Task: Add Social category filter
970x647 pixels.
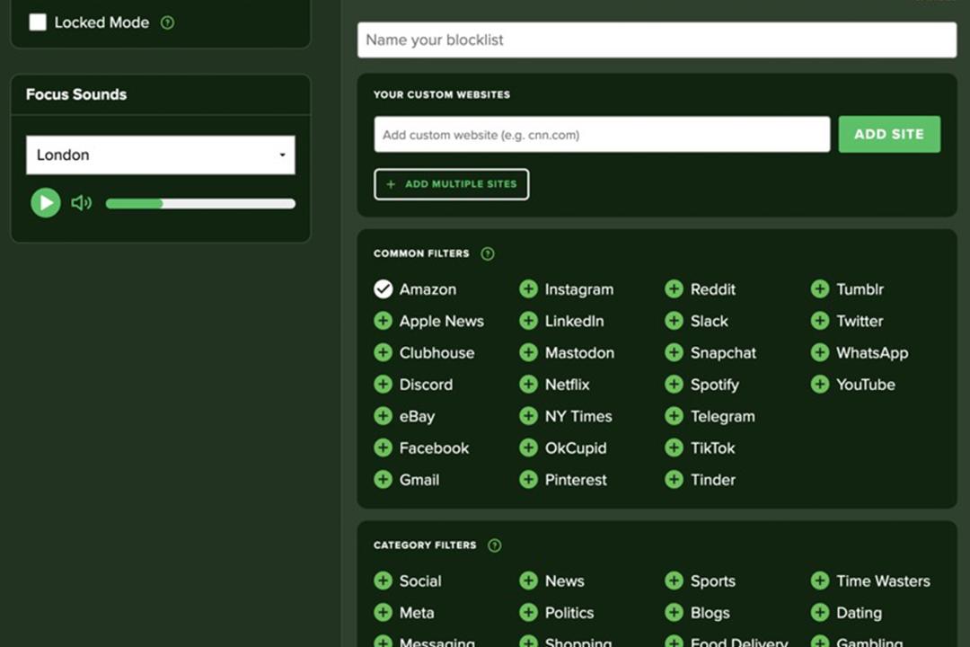Action: pos(383,581)
